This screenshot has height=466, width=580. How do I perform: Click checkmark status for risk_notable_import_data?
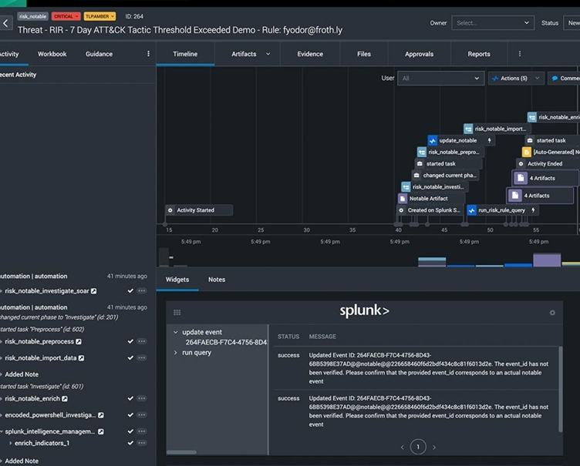tap(130, 357)
